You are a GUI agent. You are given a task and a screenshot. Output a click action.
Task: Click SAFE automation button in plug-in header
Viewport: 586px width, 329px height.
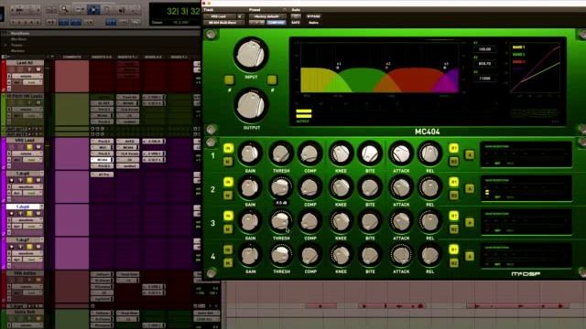(296, 23)
